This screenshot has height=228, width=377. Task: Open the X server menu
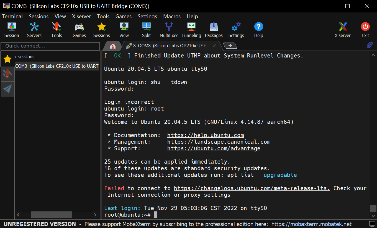pyautogui.click(x=81, y=16)
